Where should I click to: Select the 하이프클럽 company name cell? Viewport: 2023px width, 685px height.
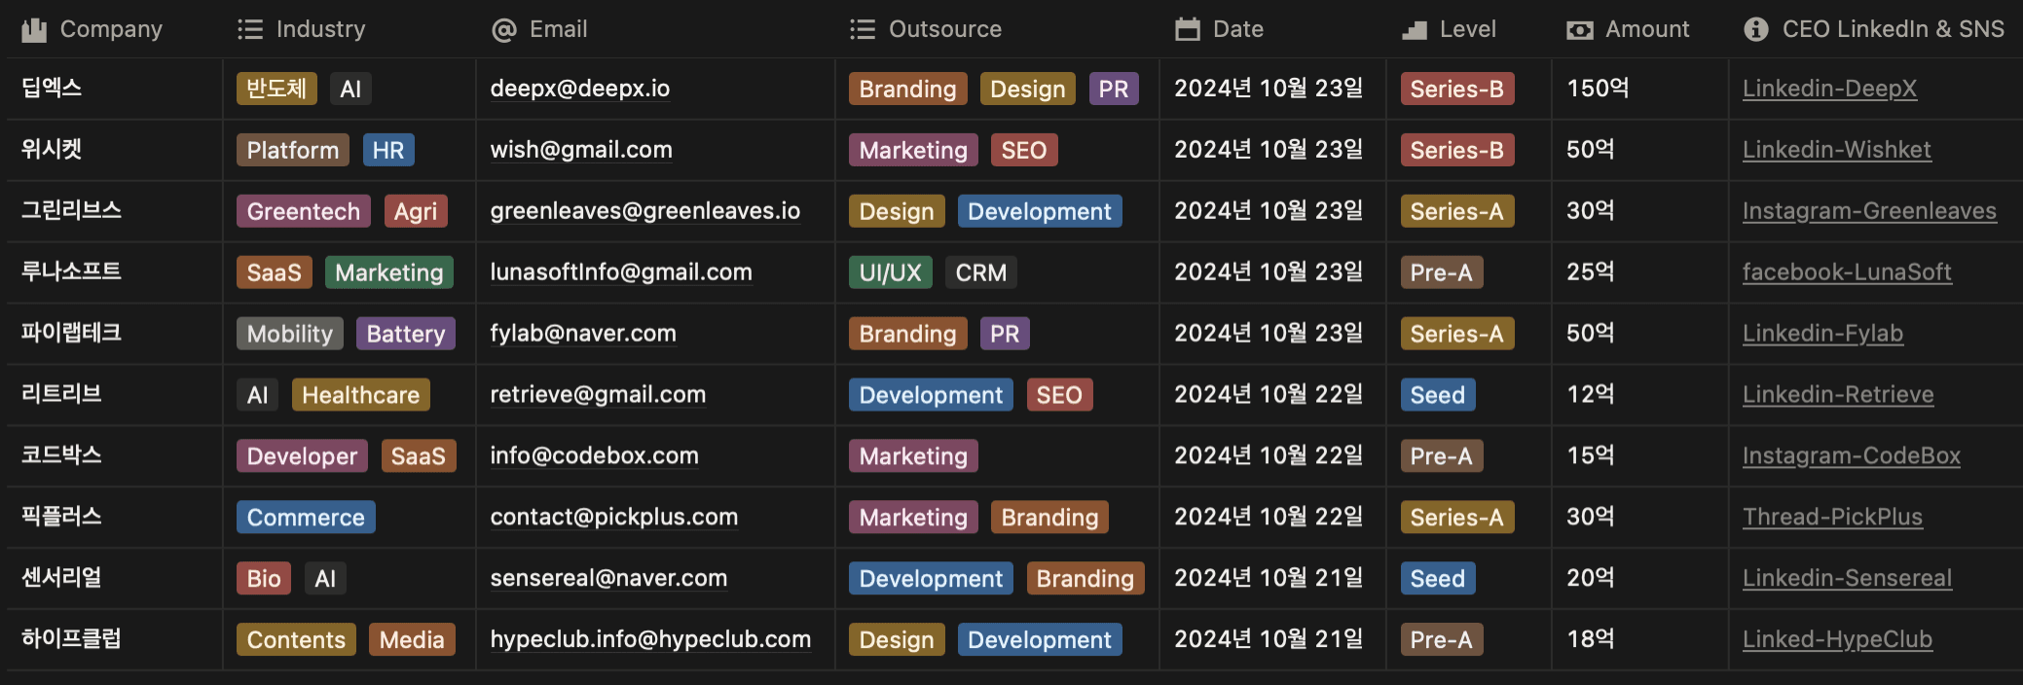(72, 639)
